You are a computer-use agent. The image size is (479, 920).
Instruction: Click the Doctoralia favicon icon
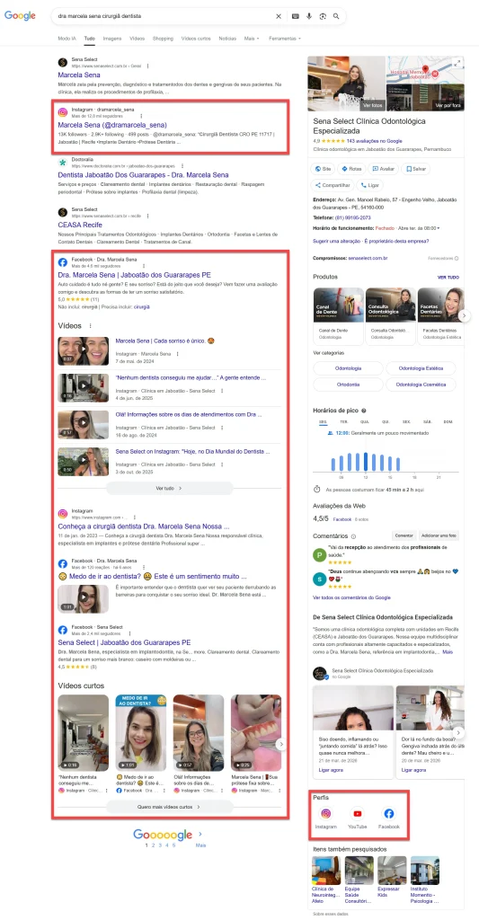point(63,162)
